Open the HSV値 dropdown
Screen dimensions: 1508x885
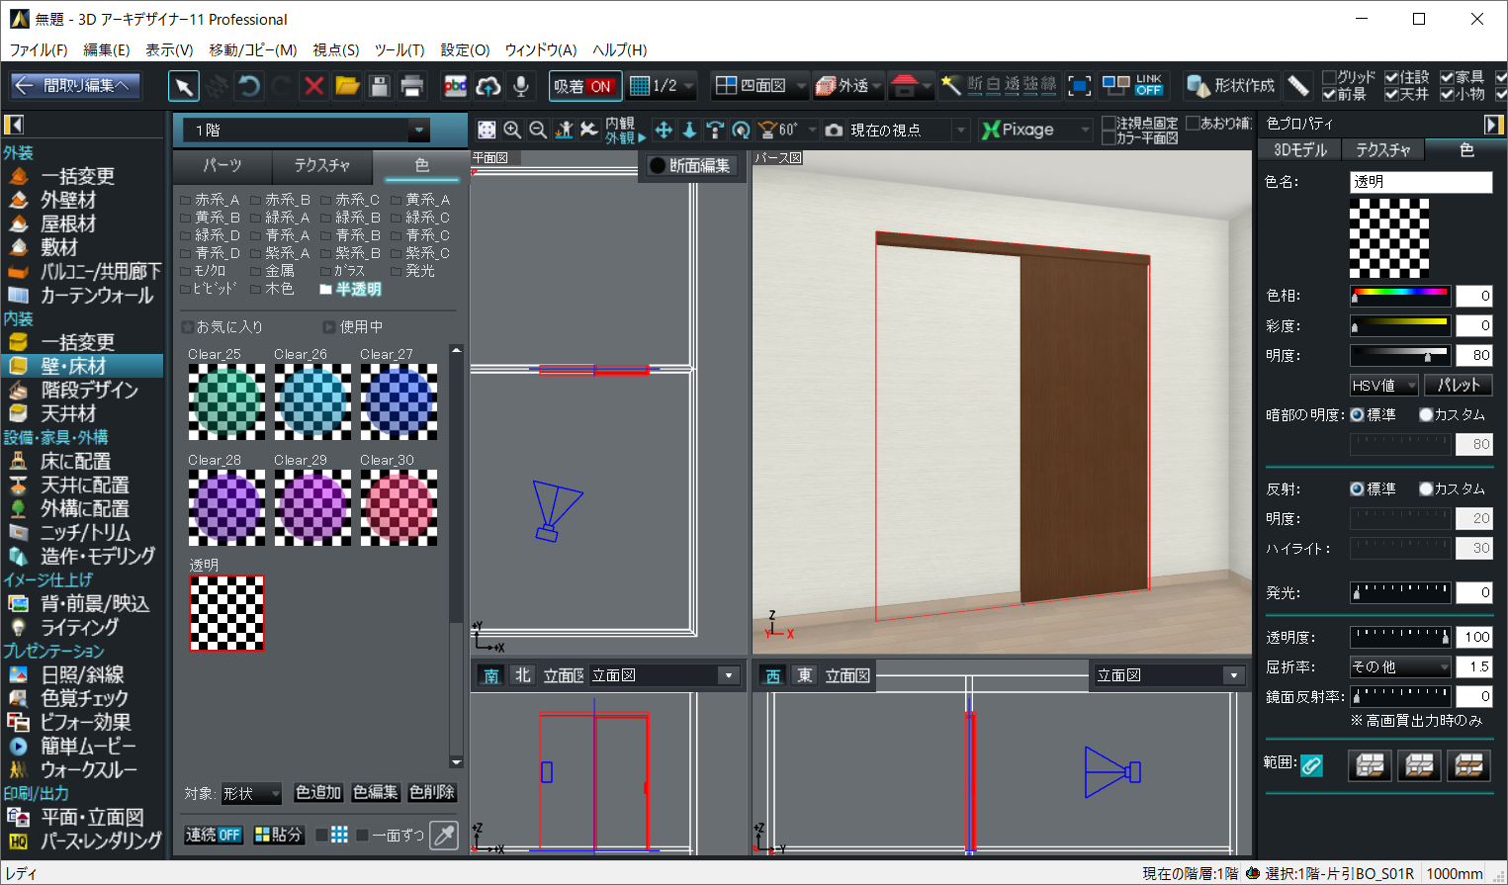pyautogui.click(x=1384, y=386)
